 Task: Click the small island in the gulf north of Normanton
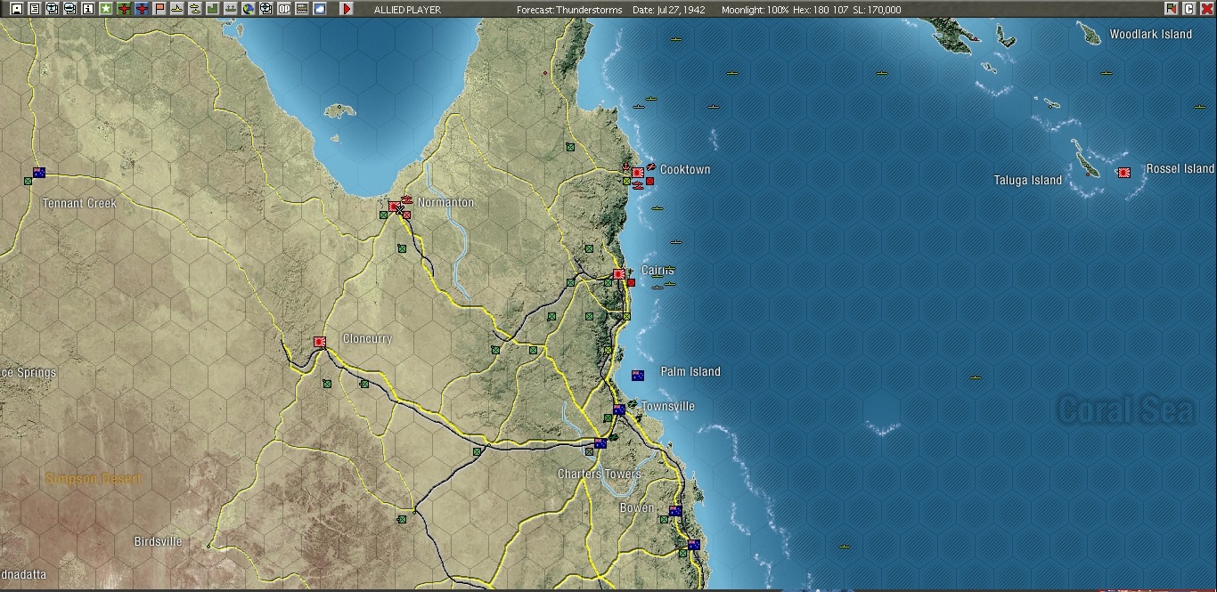coord(339,111)
